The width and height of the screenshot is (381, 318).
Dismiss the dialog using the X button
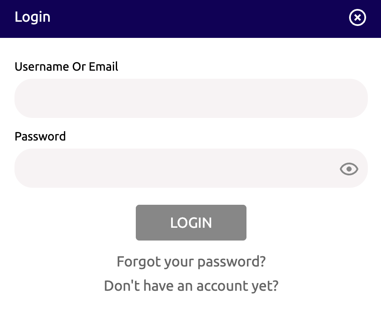click(357, 17)
